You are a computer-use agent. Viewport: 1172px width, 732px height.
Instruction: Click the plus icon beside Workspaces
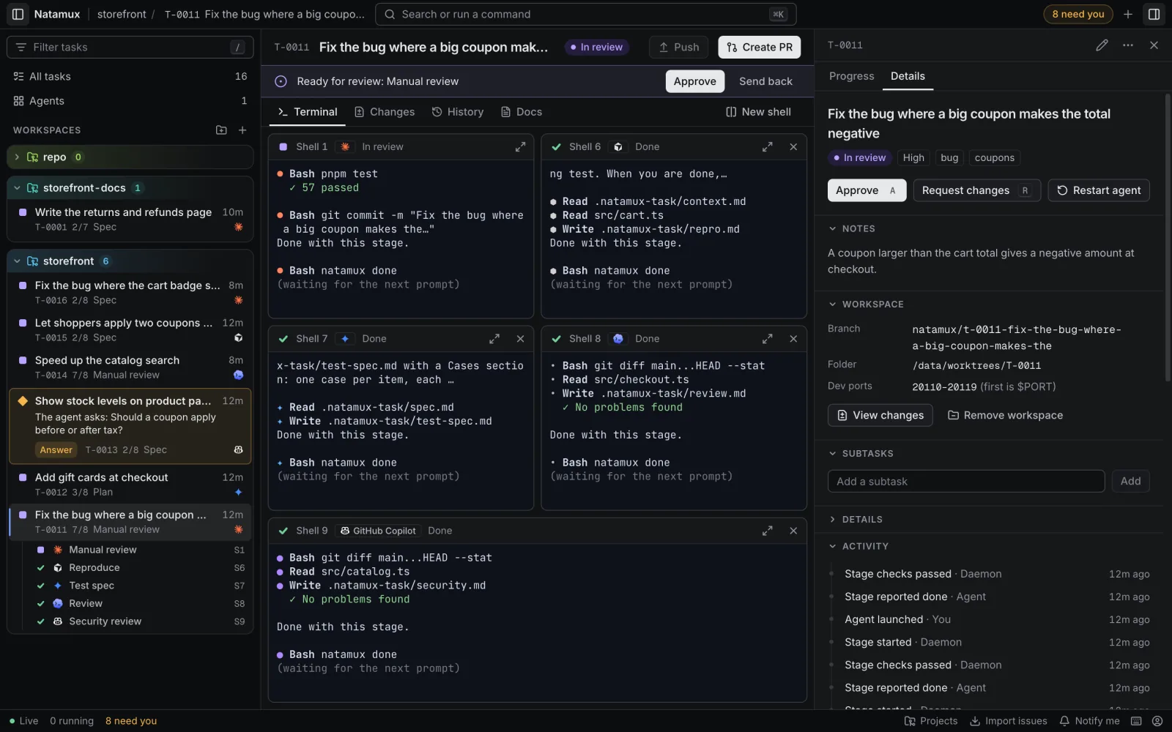point(242,130)
